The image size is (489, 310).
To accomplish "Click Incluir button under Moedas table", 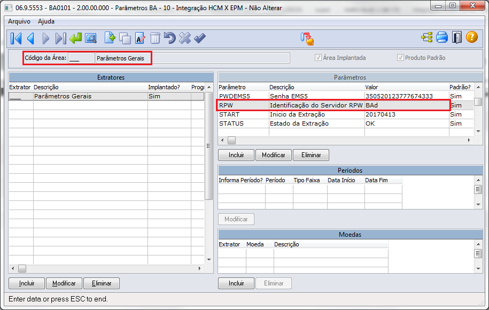I will (x=236, y=283).
